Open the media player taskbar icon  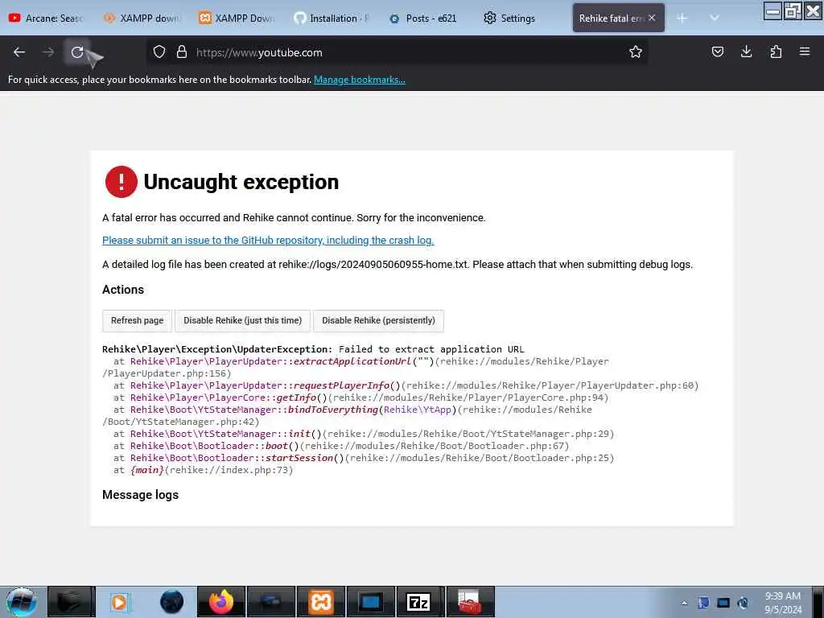120,602
